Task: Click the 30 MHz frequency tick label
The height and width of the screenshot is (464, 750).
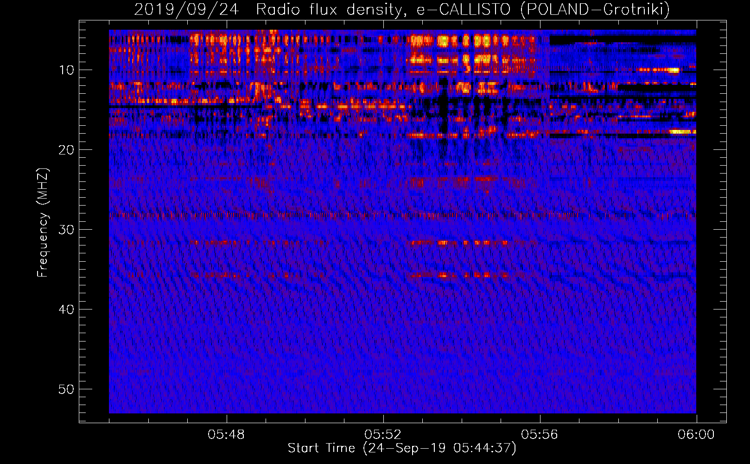Action: pos(67,230)
